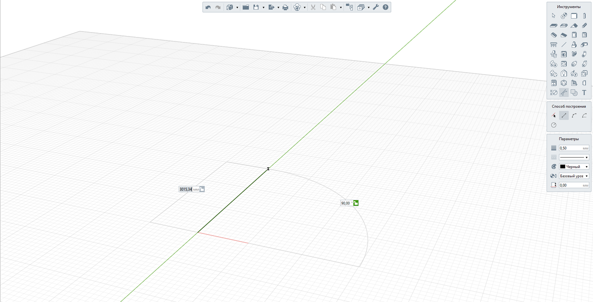This screenshot has width=593, height=302.
Task: Expand the styles dropdown arrow
Action: [369, 7]
